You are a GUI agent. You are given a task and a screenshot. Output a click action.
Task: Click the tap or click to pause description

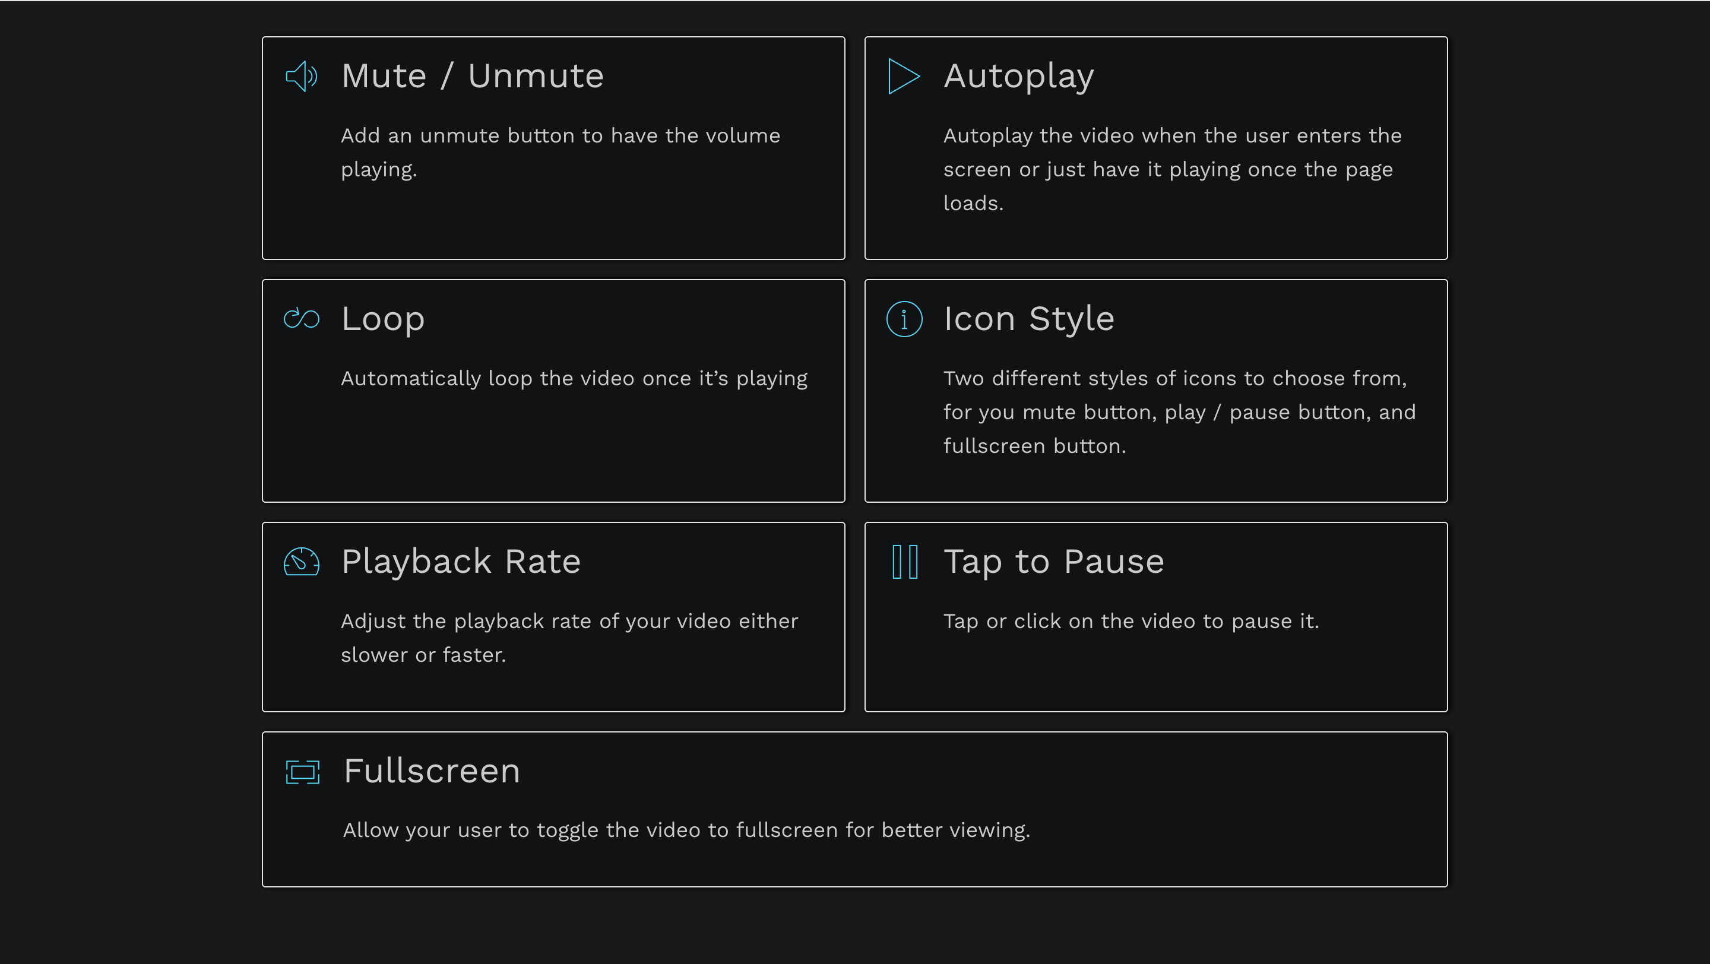[x=1131, y=621]
